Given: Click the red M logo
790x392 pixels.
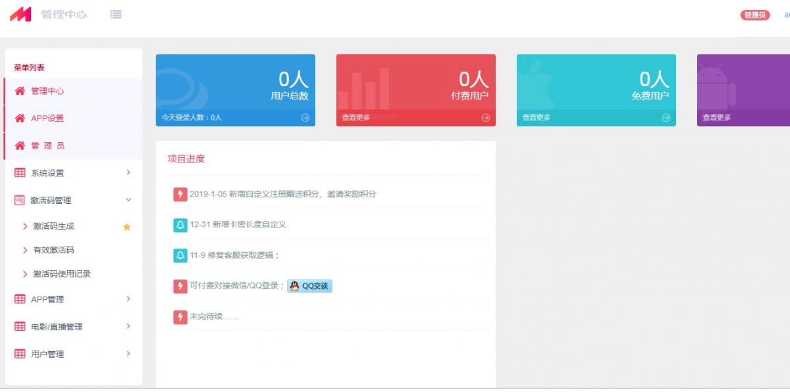Looking at the screenshot, I should coord(20,14).
